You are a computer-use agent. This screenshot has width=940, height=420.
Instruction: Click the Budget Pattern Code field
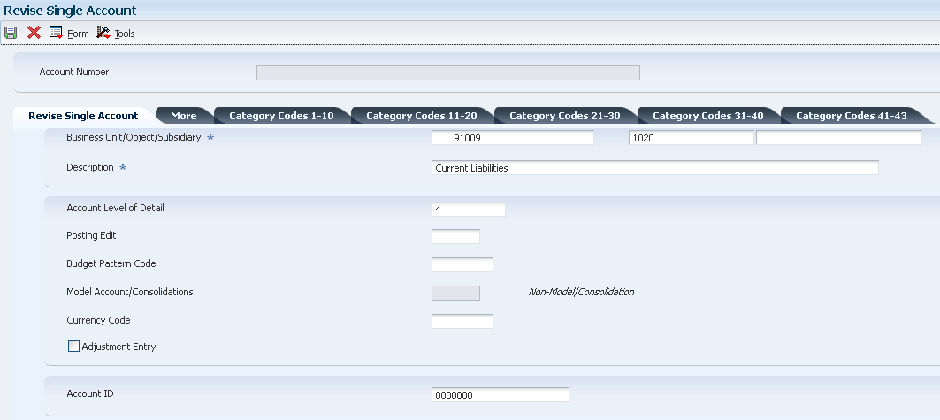[x=462, y=265]
